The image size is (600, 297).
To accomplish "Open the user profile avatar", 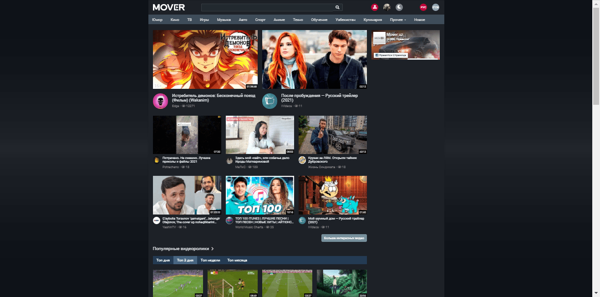I will (387, 7).
